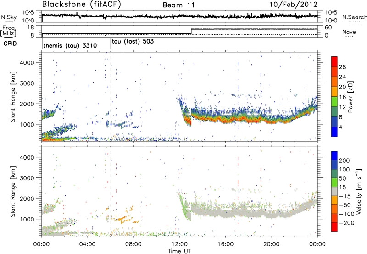Click the frequency step-up near 13:00
The width and height of the screenshot is (367, 254).
point(191,32)
